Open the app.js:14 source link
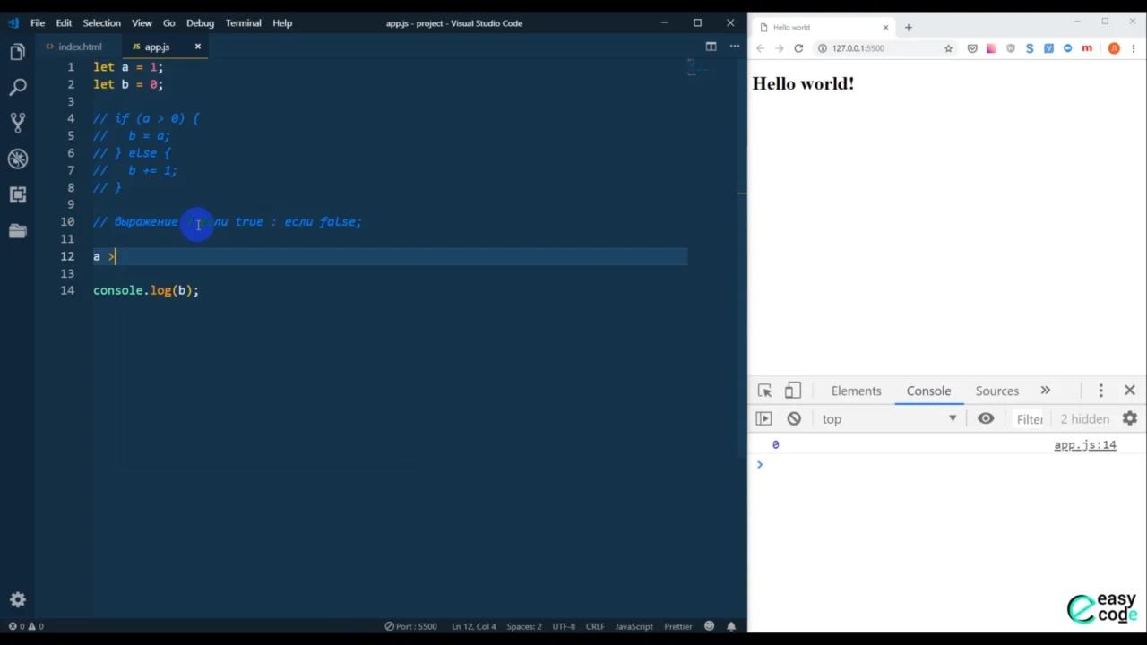Screen dimensions: 1147x645 pos(1084,445)
